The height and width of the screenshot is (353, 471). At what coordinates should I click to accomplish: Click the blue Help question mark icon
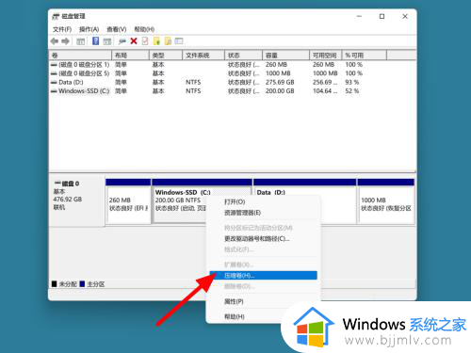[x=96, y=40]
